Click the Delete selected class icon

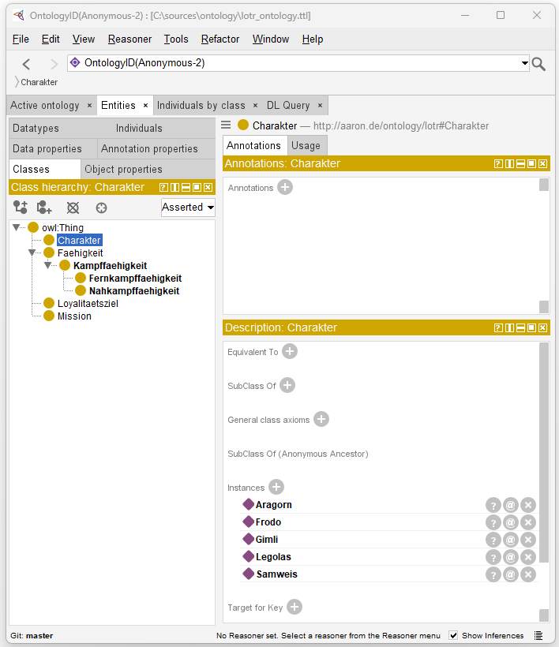73,208
